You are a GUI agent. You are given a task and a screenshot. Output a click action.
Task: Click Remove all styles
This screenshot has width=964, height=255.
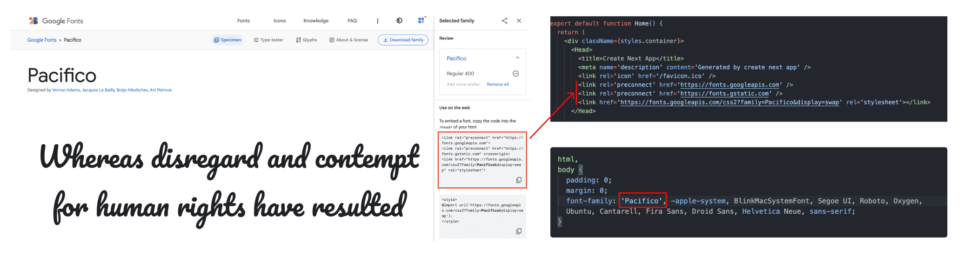tap(498, 84)
